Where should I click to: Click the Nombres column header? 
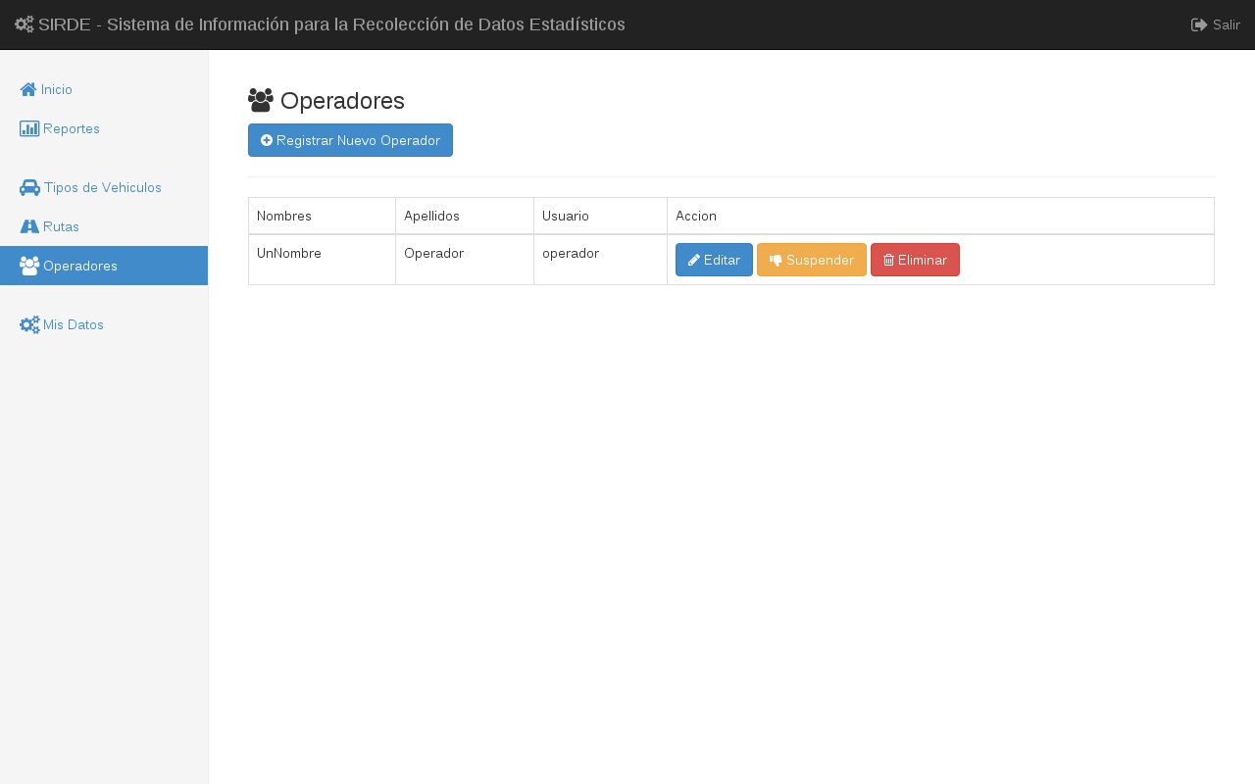322,216
